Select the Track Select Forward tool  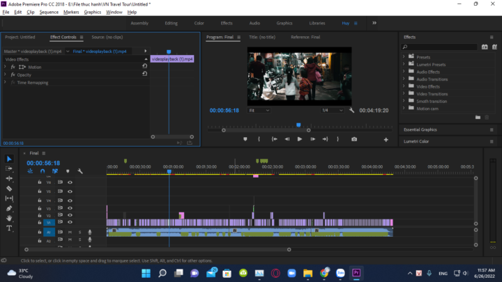[x=9, y=169]
